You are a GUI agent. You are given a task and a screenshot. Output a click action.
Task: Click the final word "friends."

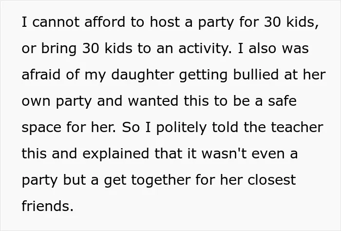point(48,206)
